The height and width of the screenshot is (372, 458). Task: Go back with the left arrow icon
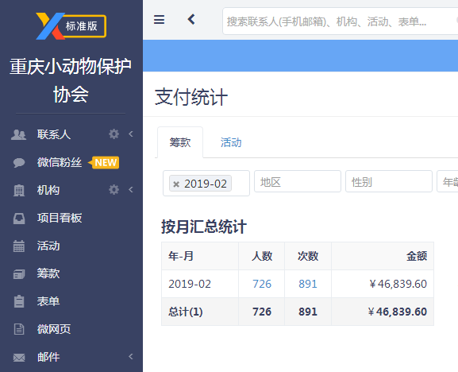point(191,20)
